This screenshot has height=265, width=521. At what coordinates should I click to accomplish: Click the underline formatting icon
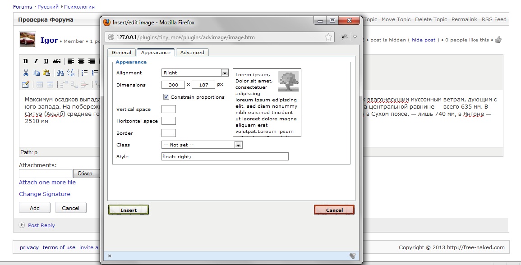46,61
